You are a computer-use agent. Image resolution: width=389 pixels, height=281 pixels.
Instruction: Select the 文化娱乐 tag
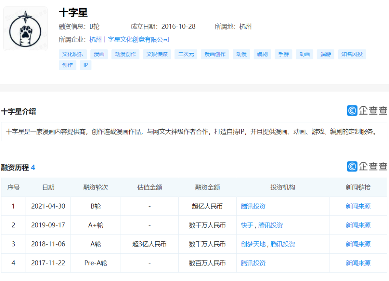73,54
